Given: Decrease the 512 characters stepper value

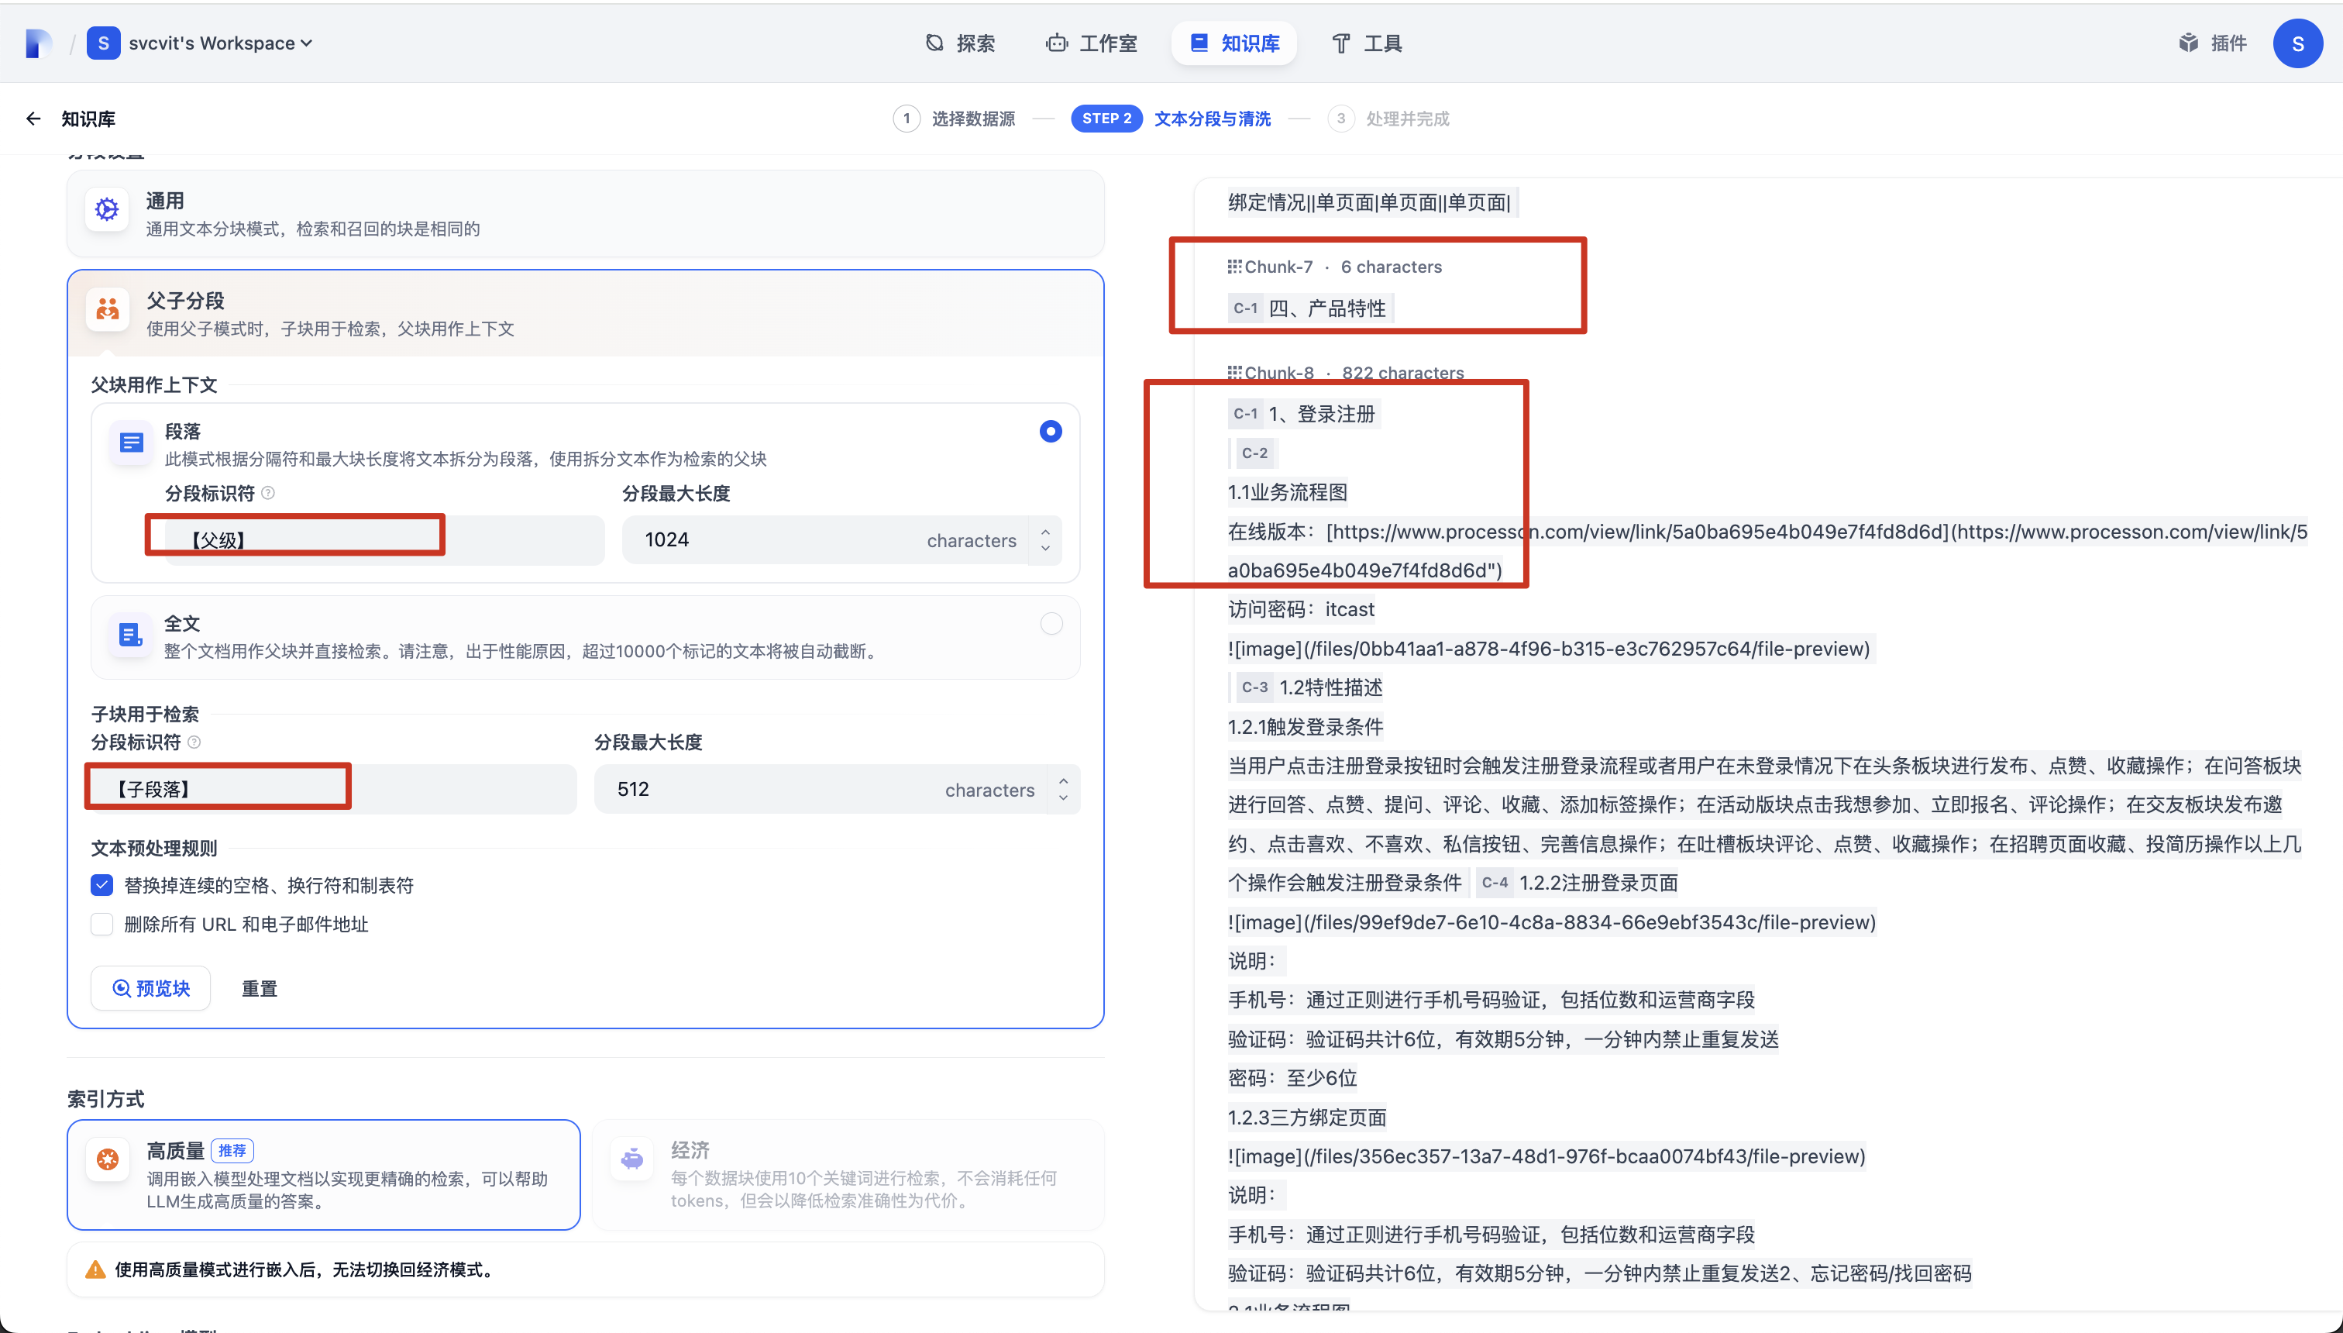Looking at the screenshot, I should 1062,798.
